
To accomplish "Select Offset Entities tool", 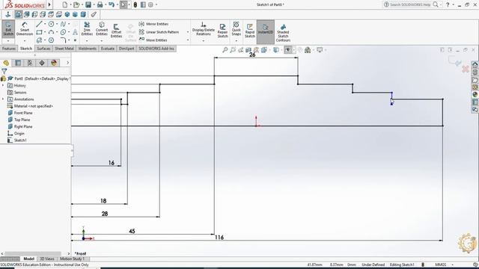I will pos(116,31).
